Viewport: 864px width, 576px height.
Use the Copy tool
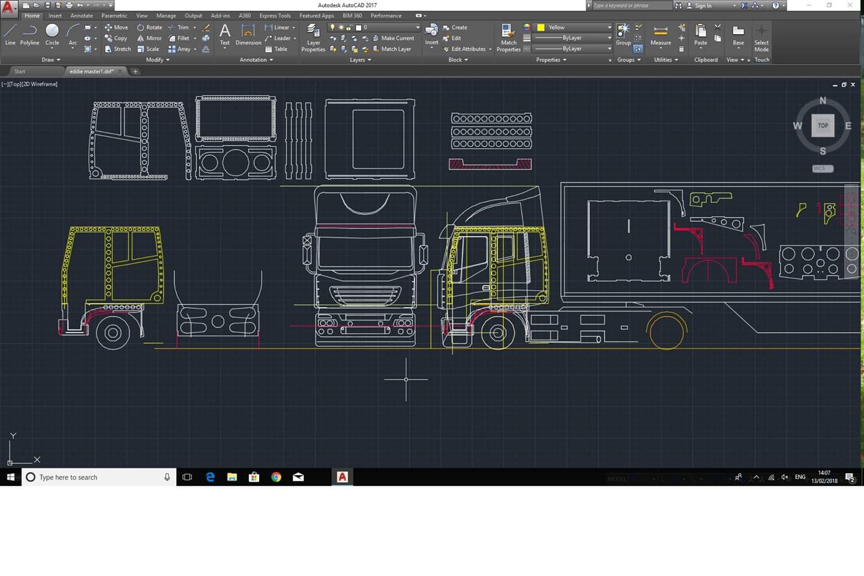point(115,38)
